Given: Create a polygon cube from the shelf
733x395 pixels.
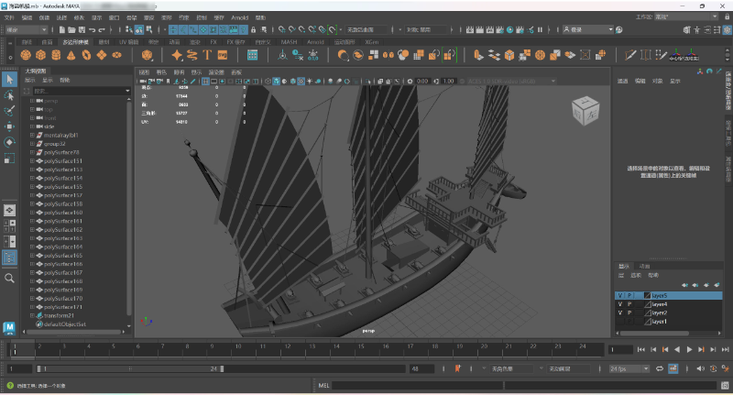Looking at the screenshot, I should point(40,55).
